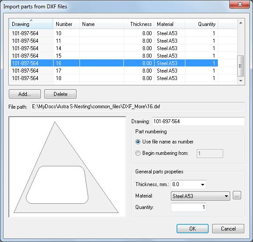Click the scroll up arrow in parts list
The height and width of the screenshot is (242, 253).
[x=241, y=23]
